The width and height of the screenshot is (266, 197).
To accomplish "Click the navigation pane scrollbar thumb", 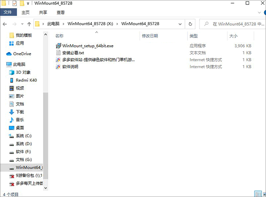I will [46, 136].
